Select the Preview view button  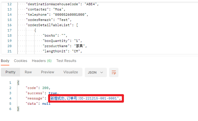48,72
